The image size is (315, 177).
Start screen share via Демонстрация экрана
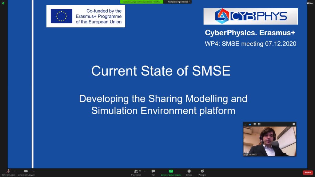(171, 172)
